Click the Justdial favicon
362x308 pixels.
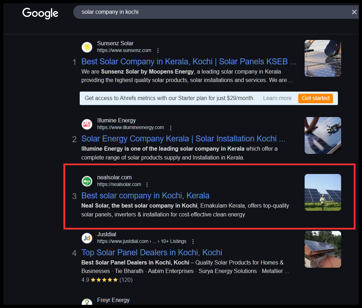point(87,238)
